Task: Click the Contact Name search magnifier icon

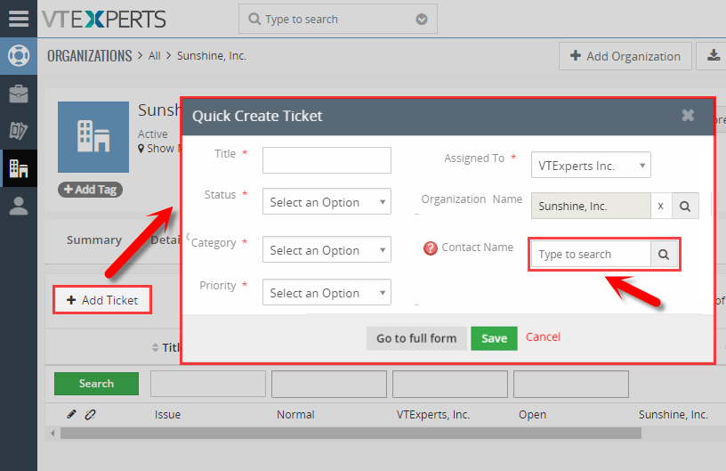Action: 664,255
